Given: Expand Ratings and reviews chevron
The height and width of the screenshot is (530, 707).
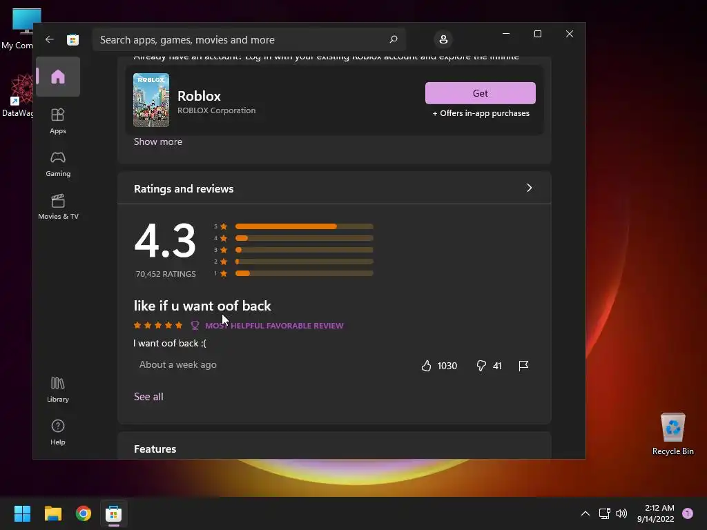Looking at the screenshot, I should click(x=530, y=188).
